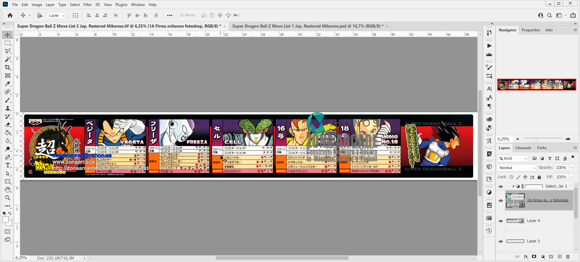Select the Eyedropper tool

click(x=8, y=84)
